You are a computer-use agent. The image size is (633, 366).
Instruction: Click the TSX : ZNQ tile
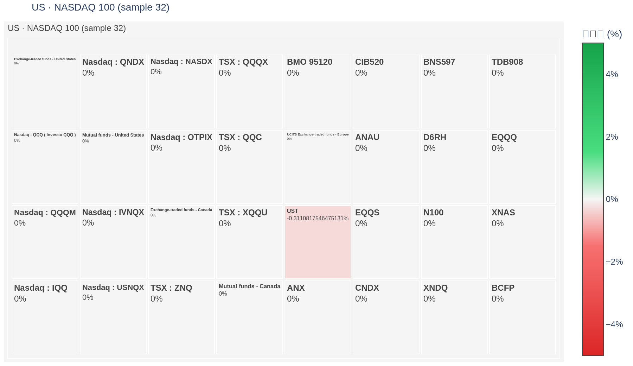pos(181,317)
